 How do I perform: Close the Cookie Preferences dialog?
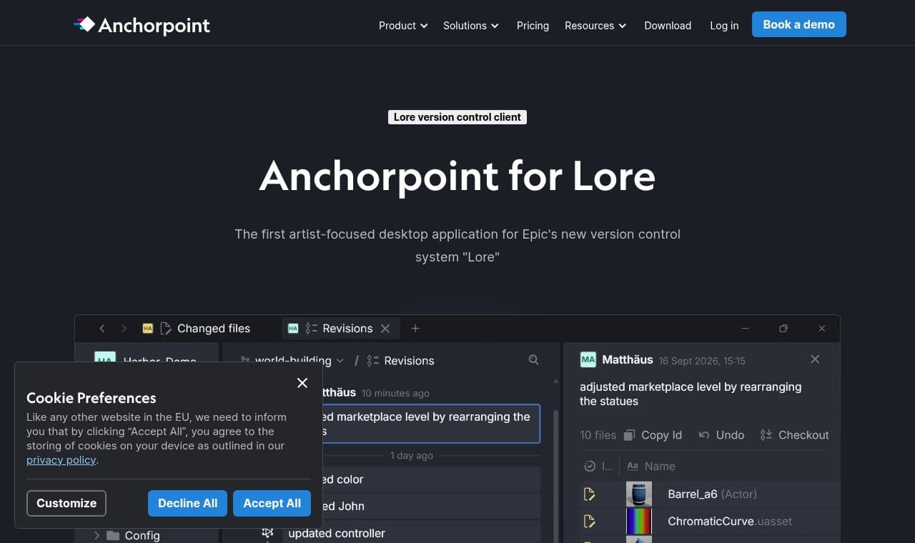(x=302, y=383)
